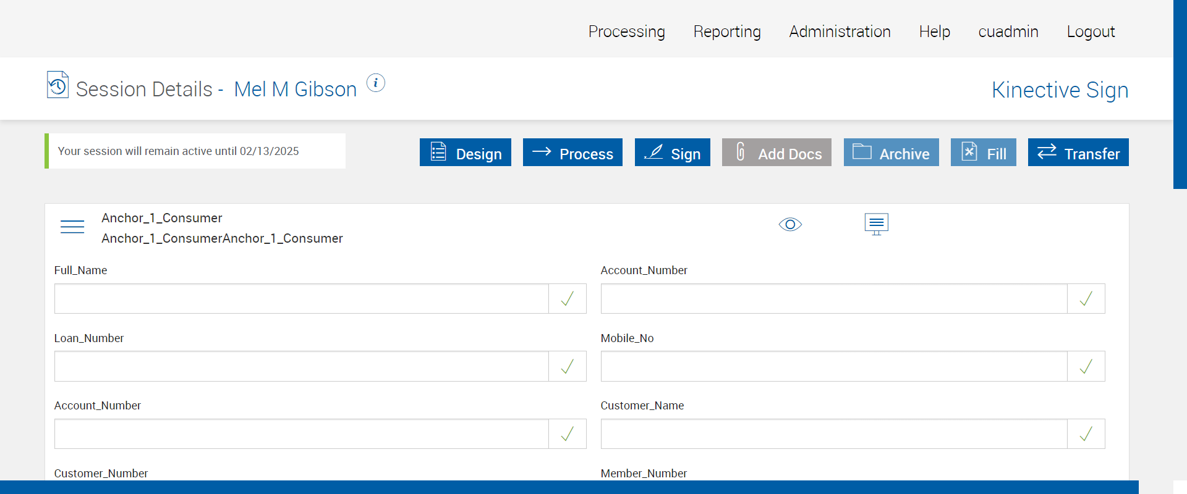Click the Fill button
The image size is (1187, 494).
tap(984, 153)
